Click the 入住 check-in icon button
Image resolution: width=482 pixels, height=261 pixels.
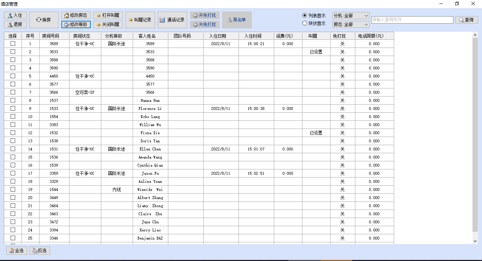point(15,15)
